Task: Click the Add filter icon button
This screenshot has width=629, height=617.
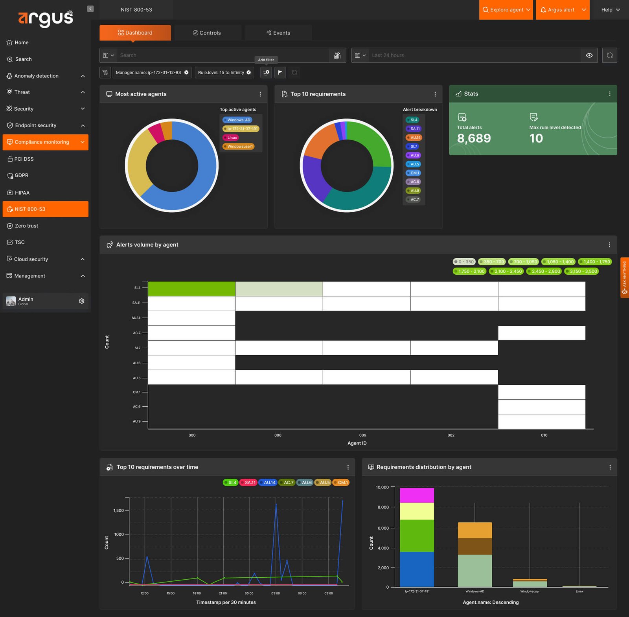Action: (266, 72)
